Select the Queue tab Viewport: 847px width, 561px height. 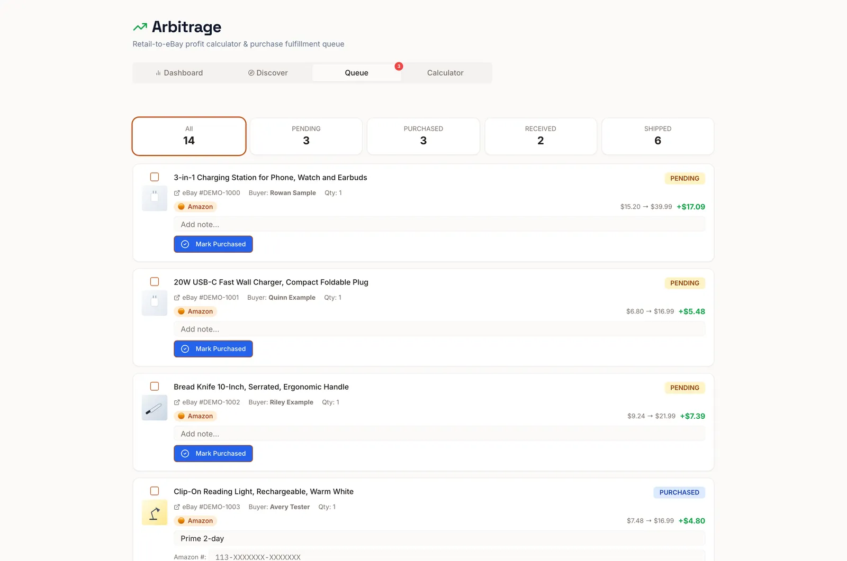[x=356, y=73]
